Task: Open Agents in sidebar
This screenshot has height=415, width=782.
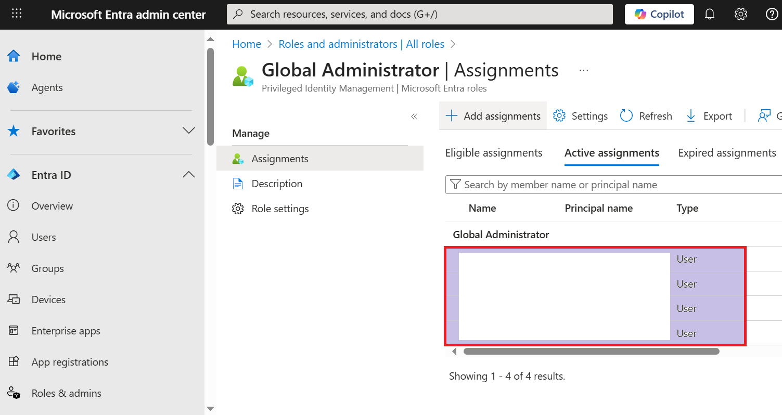Action: tap(47, 88)
